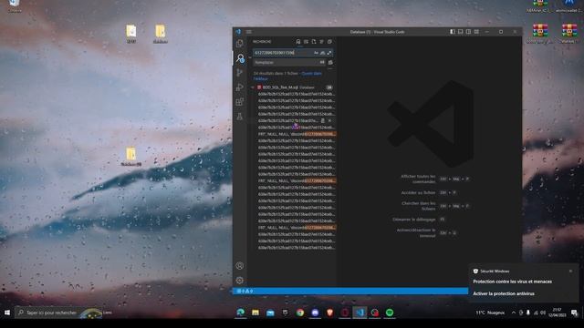Open the Explorer view in activity bar

[240, 43]
